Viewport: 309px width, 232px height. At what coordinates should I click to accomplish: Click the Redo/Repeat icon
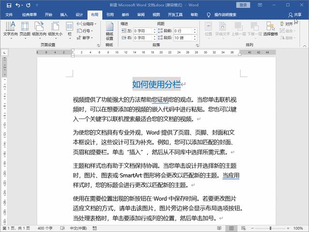click(x=28, y=5)
